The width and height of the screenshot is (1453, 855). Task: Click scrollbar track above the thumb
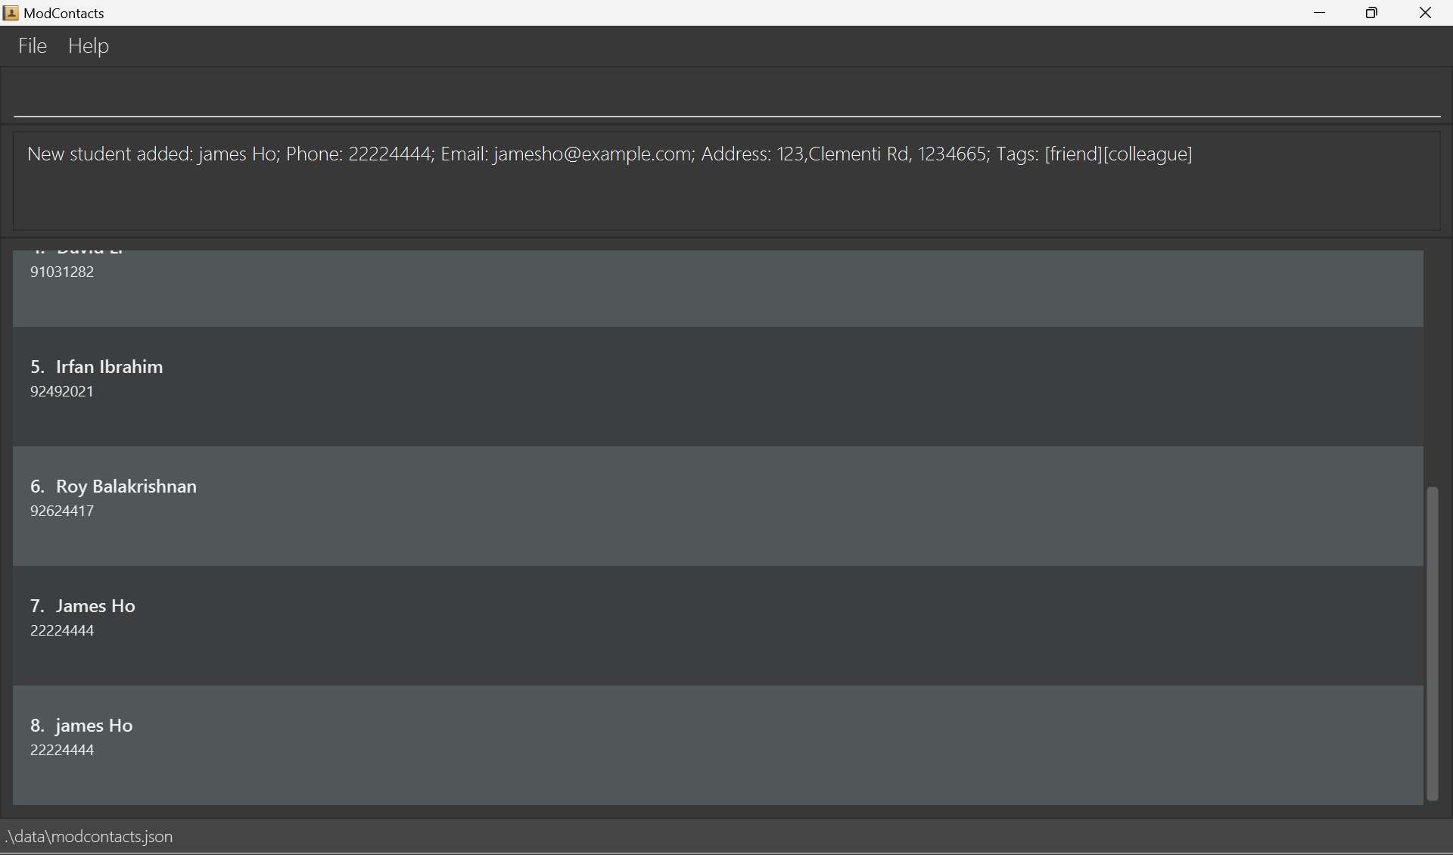pos(1432,363)
